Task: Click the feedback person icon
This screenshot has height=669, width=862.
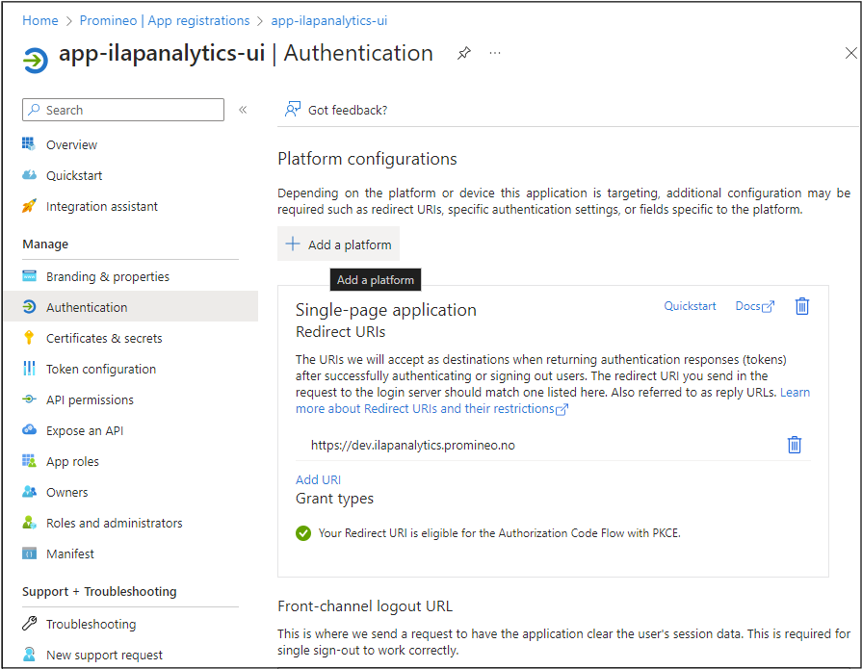Action: point(293,110)
